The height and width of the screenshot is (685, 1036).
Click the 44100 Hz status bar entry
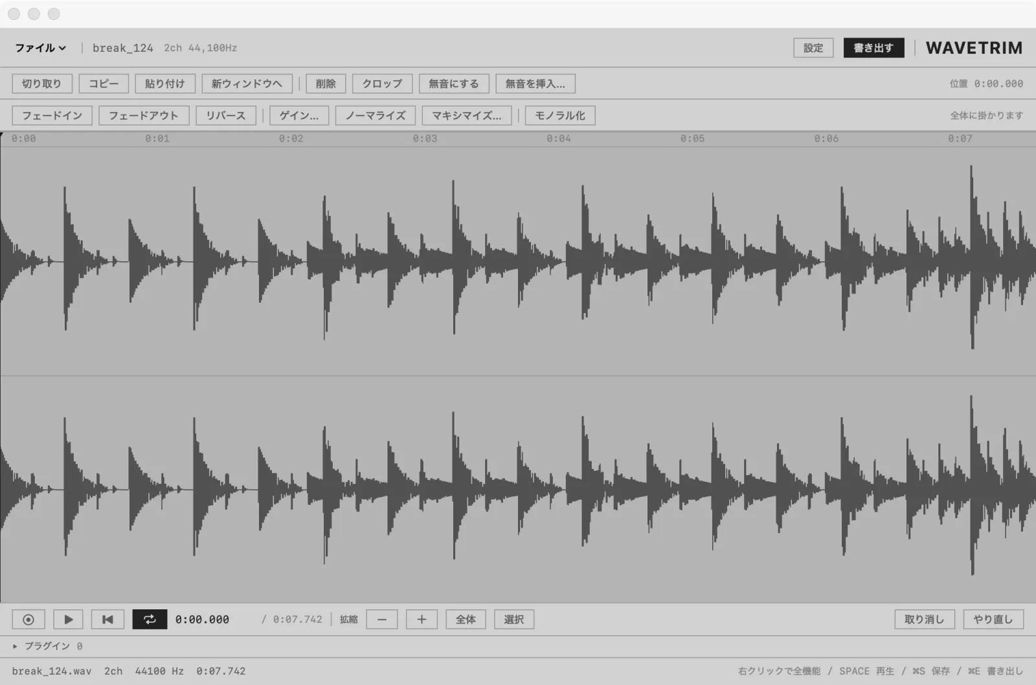tap(159, 671)
